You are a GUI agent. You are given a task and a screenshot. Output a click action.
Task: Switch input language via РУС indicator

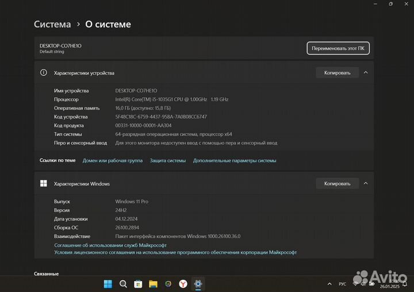pyautogui.click(x=342, y=284)
